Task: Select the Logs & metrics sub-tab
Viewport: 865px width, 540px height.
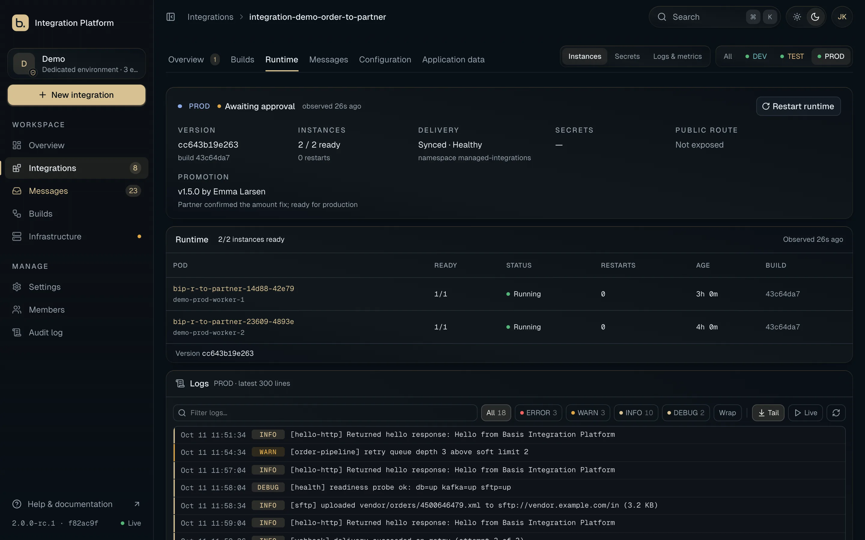Action: [677, 56]
